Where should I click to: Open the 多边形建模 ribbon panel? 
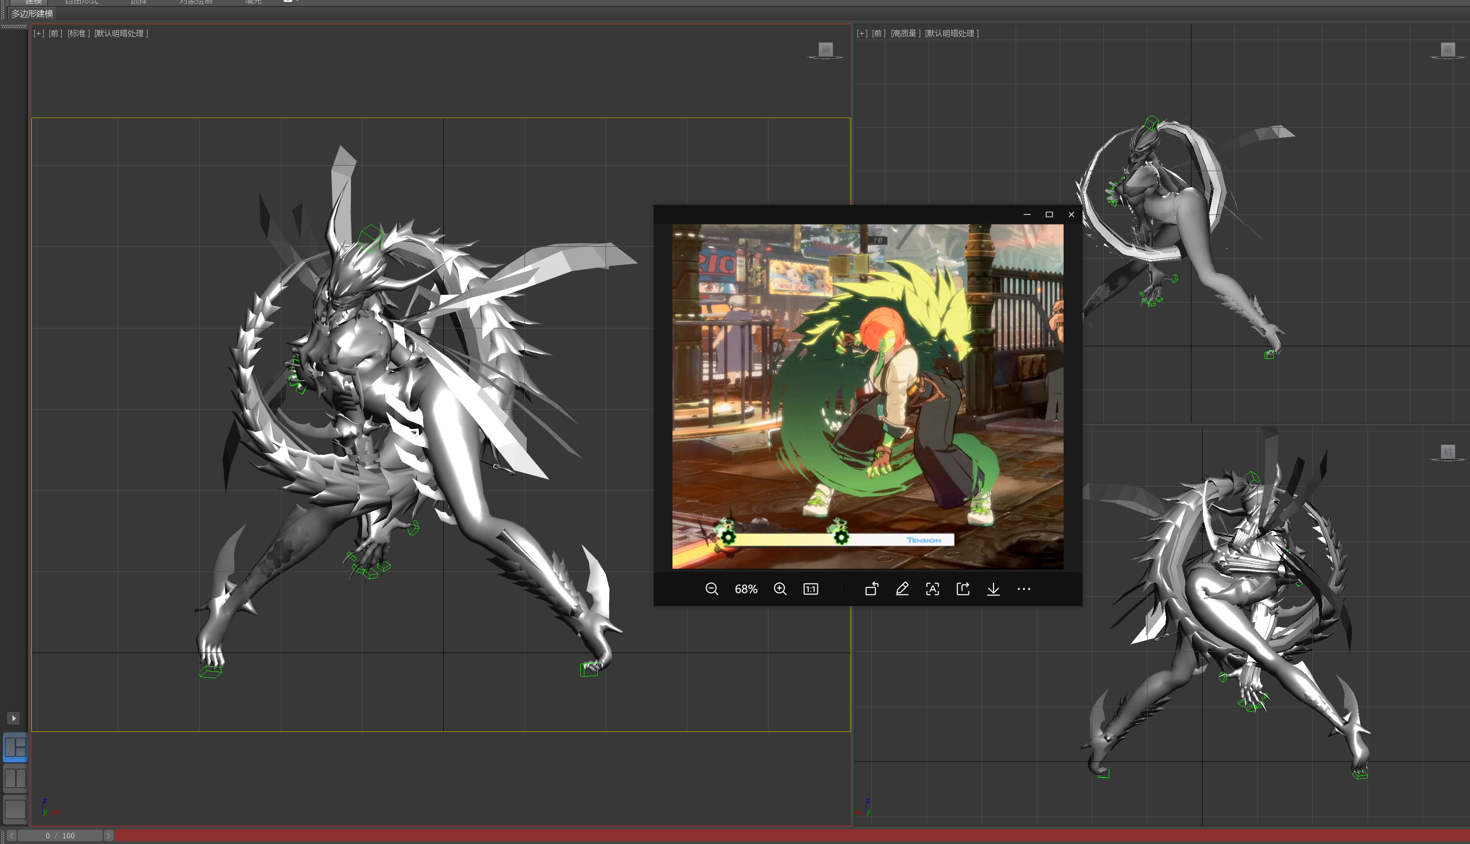pos(32,14)
